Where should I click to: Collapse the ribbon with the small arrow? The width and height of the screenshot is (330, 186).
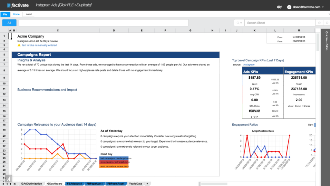click(x=329, y=14)
